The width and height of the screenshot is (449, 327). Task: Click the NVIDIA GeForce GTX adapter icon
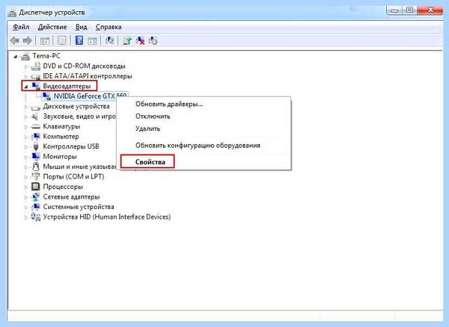point(46,96)
